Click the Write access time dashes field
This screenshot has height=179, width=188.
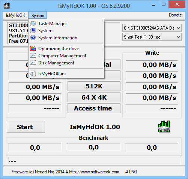152,109
